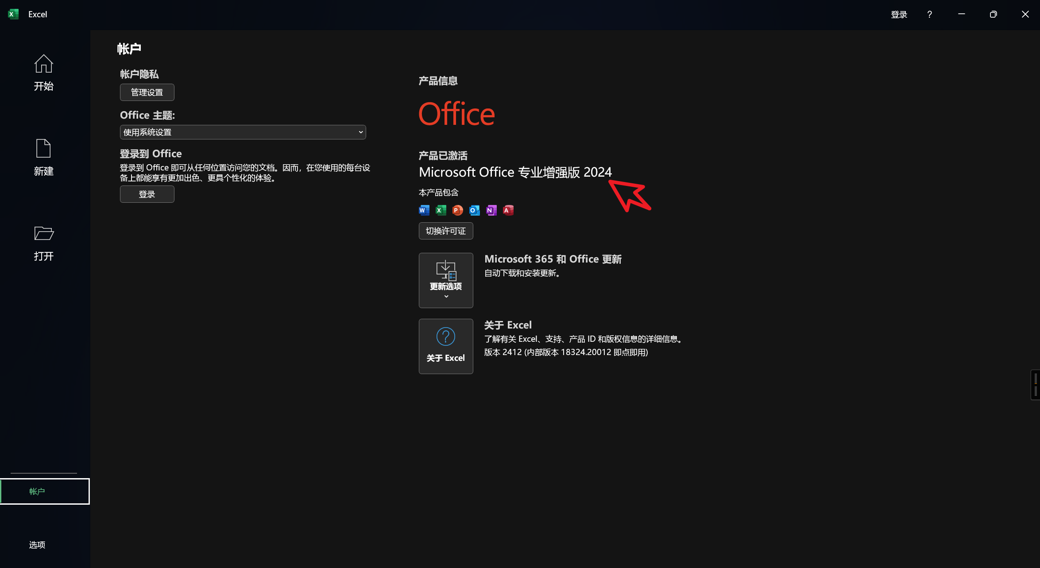Click the 自动下载和安装更新 text
Viewport: 1040px width, 568px height.
pos(523,273)
